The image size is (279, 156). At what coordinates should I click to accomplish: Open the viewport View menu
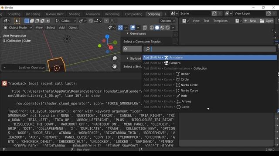coord(39,28)
